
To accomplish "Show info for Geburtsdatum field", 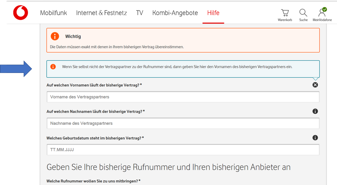I will pos(315,138).
